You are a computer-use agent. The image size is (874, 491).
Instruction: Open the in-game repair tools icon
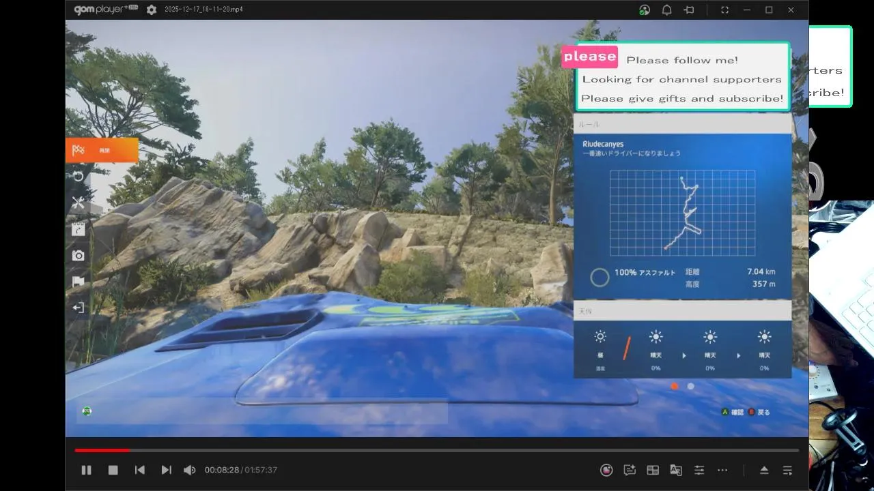78,203
